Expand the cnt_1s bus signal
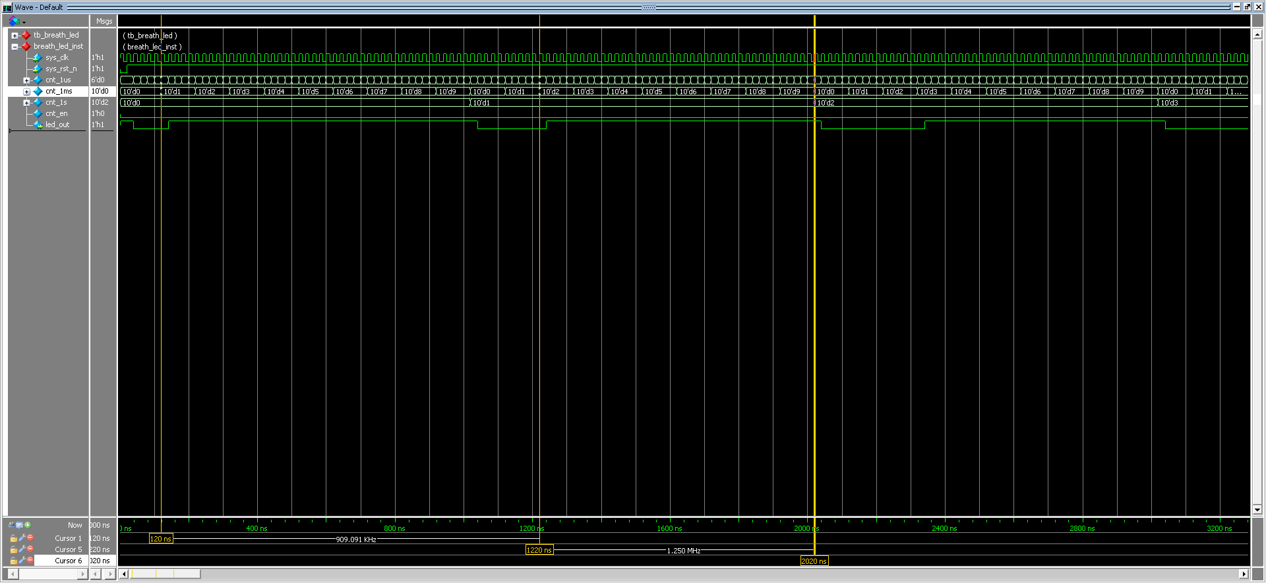 pyautogui.click(x=26, y=103)
